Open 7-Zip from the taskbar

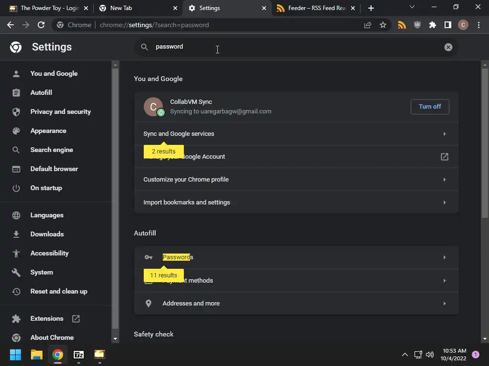pyautogui.click(x=79, y=355)
